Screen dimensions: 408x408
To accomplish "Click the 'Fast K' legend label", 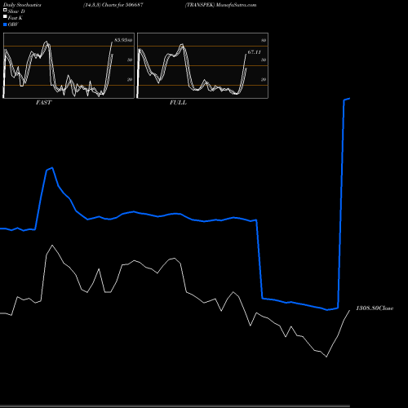I will (x=16, y=18).
